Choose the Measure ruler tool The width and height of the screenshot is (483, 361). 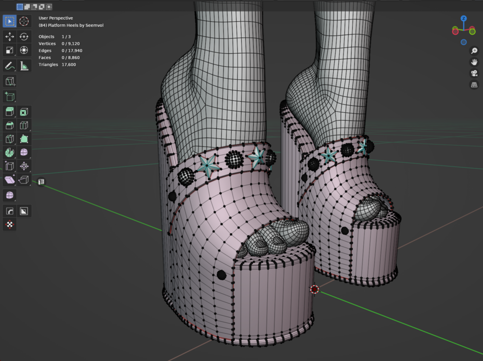point(24,65)
